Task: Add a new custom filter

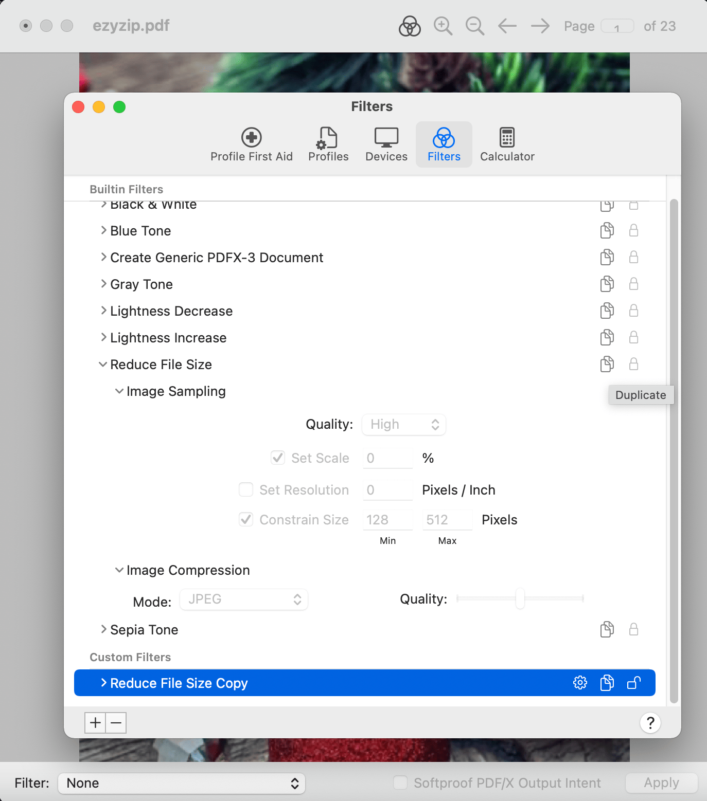Action: [95, 722]
